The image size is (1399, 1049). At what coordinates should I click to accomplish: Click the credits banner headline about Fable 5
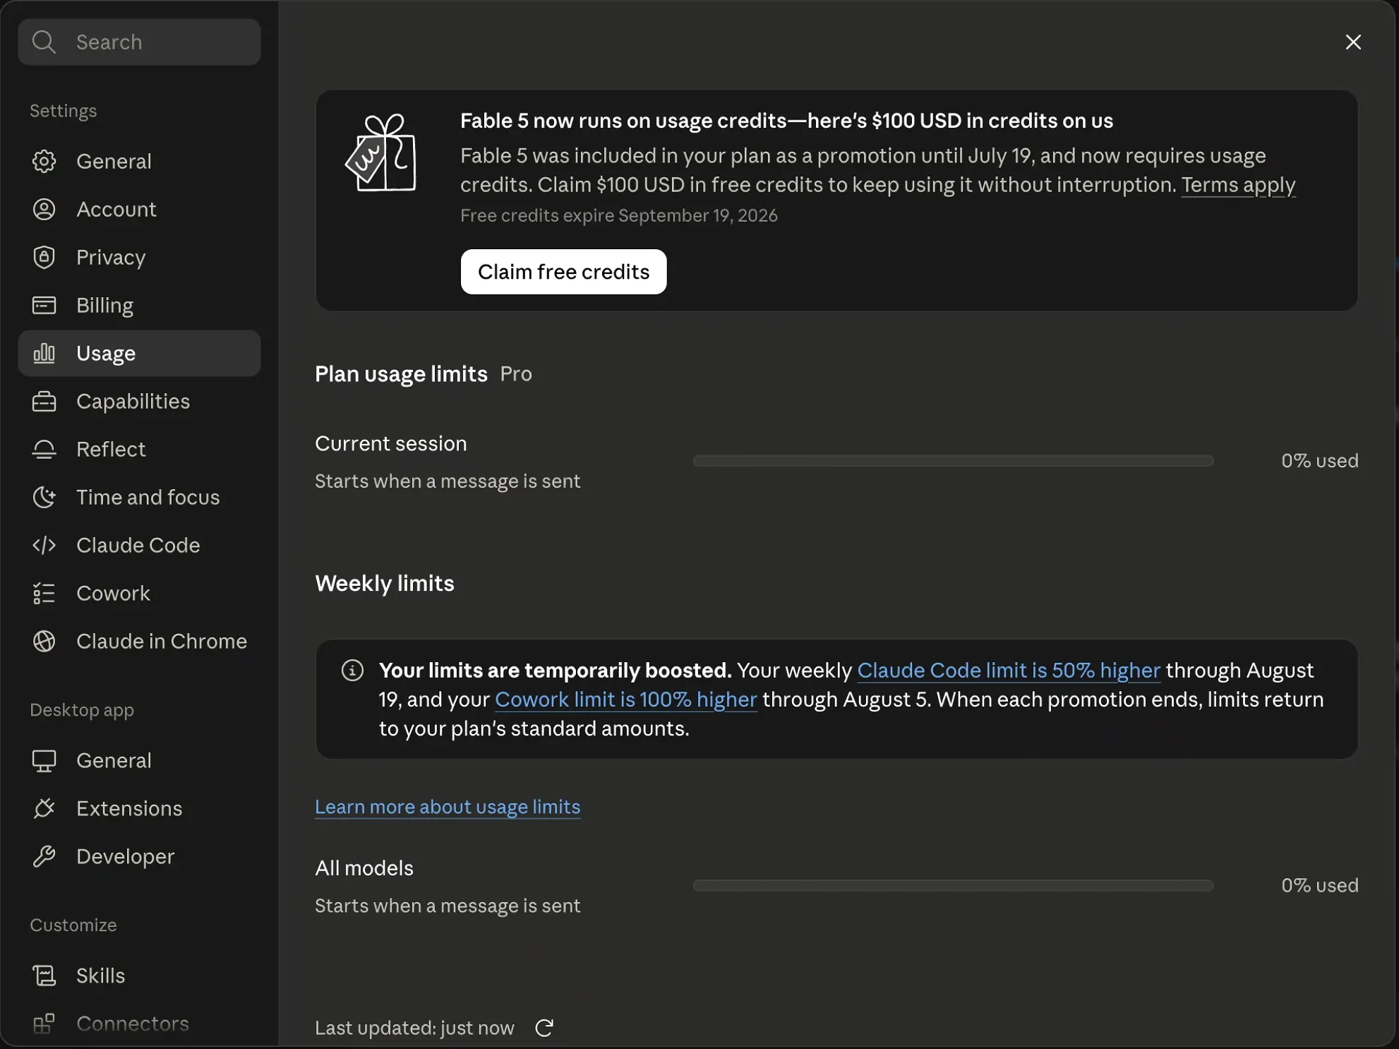point(786,121)
